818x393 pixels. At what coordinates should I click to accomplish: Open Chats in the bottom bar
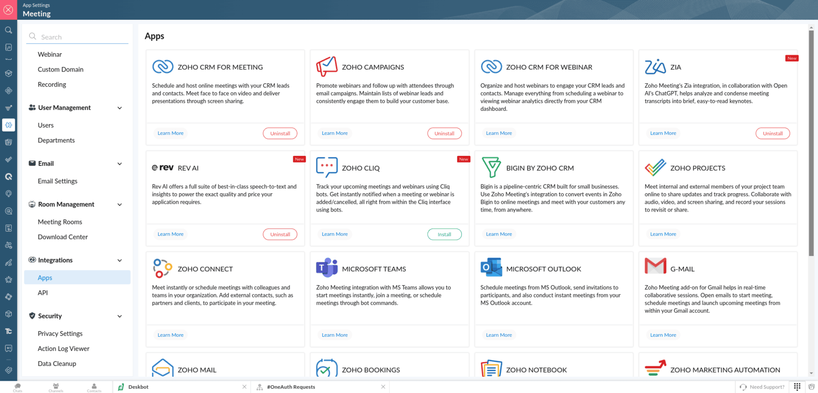pyautogui.click(x=18, y=387)
